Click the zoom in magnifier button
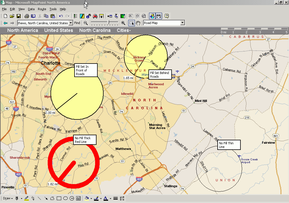The width and height of the screenshot is (289, 203). pyautogui.click(x=123, y=23)
